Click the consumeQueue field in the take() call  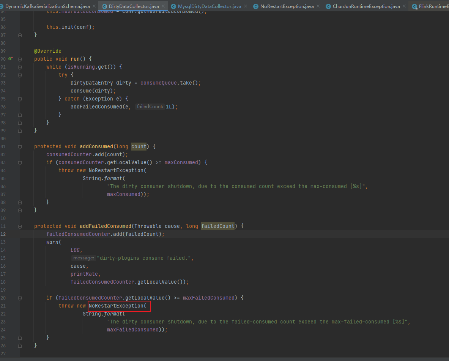click(159, 83)
